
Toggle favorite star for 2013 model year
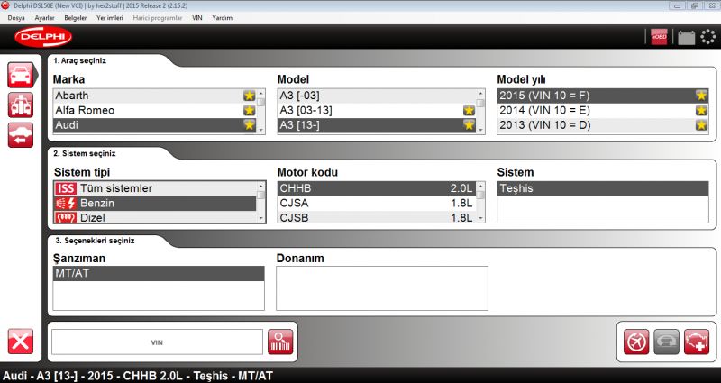[x=701, y=125]
